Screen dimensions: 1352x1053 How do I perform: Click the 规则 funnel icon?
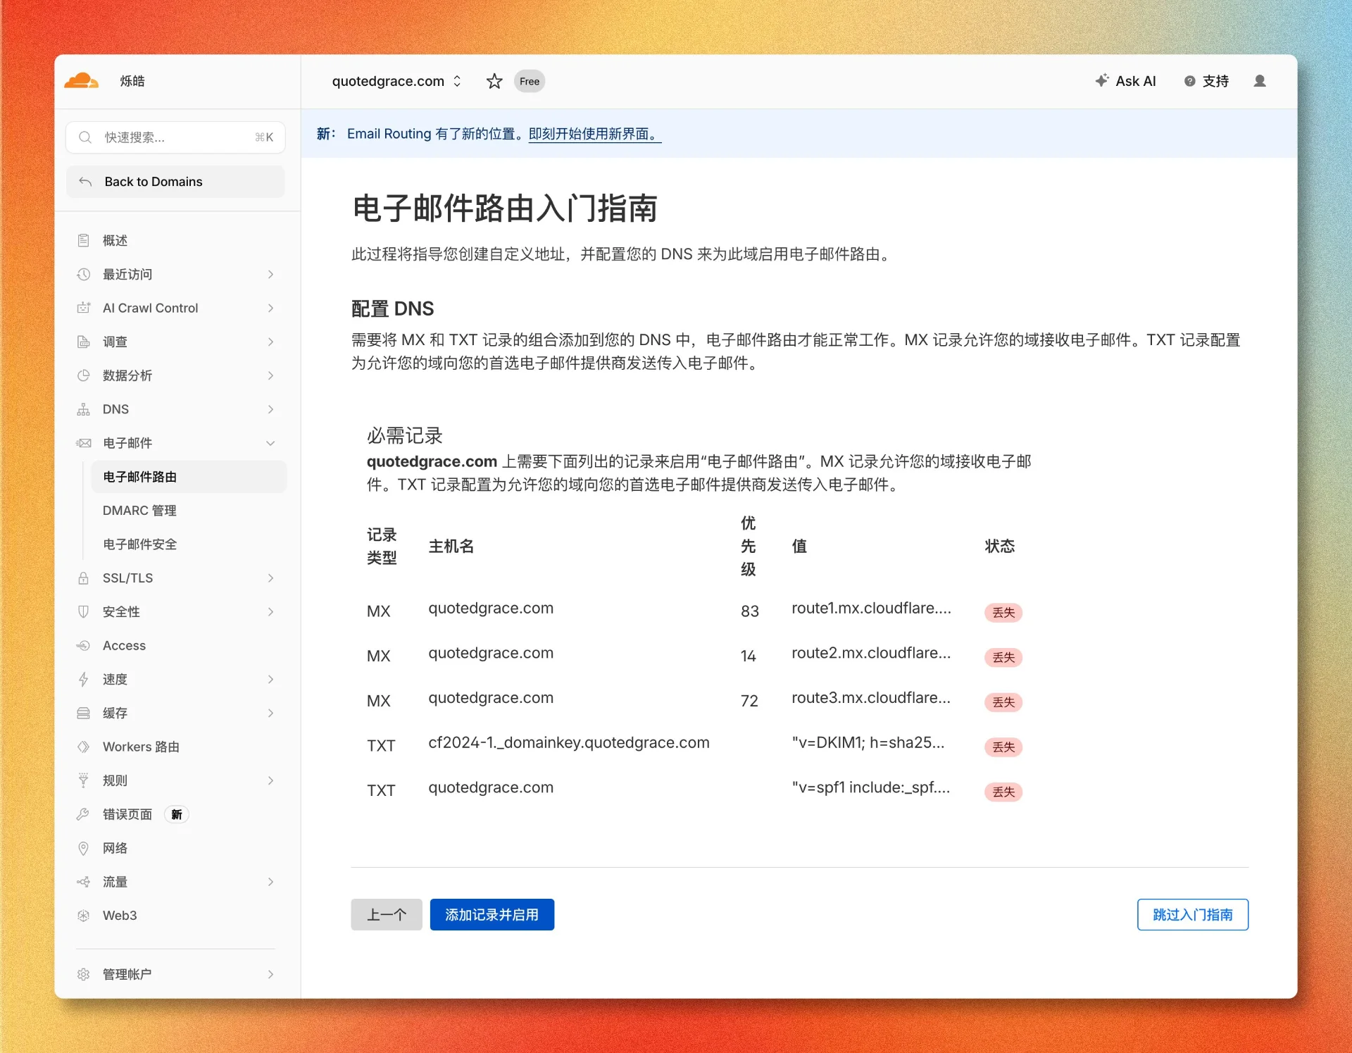[x=83, y=780]
